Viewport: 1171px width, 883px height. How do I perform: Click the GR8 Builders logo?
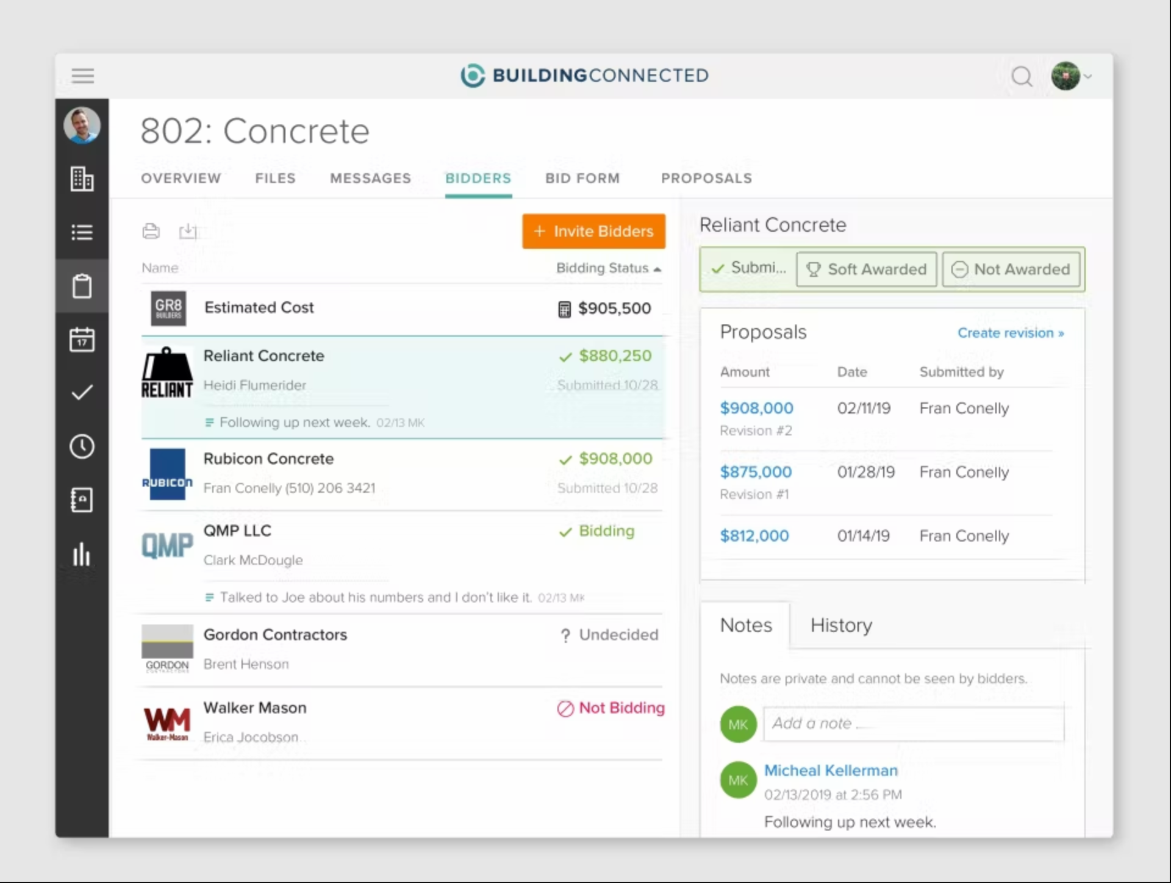tap(168, 308)
